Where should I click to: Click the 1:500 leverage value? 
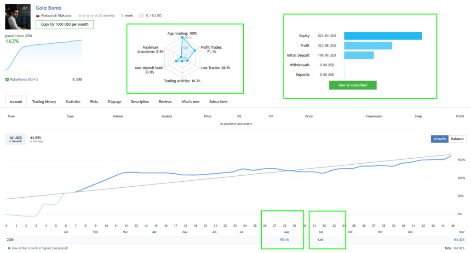pyautogui.click(x=77, y=80)
